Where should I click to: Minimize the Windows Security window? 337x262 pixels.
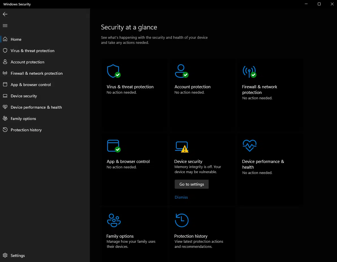pos(306,4)
